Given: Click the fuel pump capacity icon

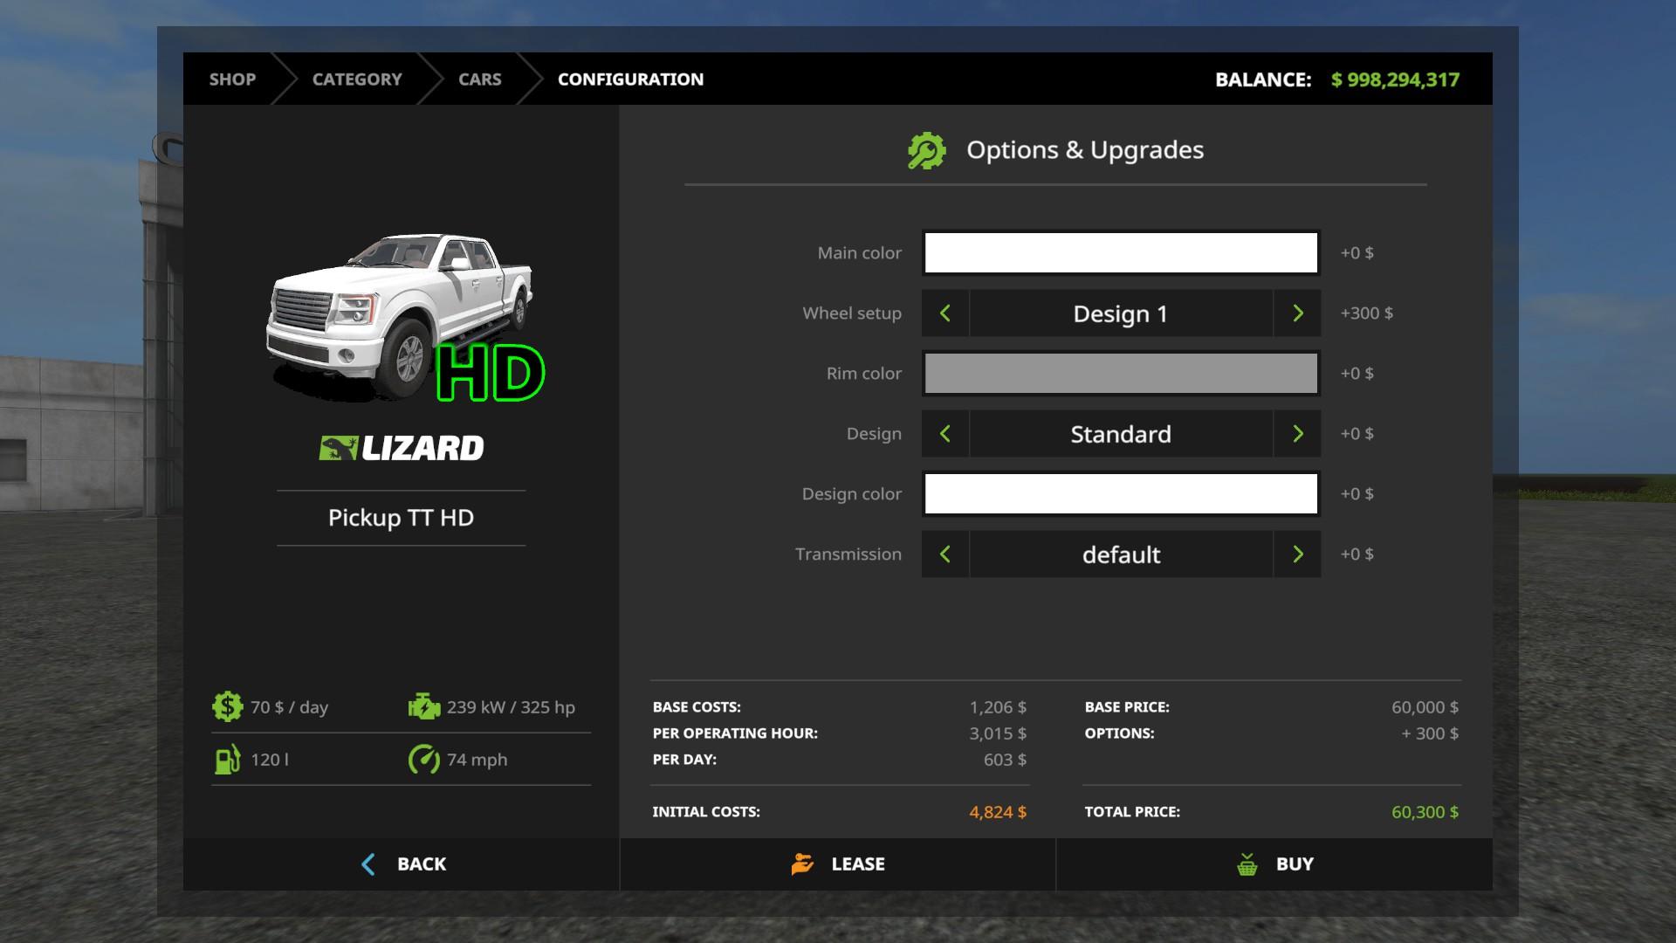Looking at the screenshot, I should [227, 760].
